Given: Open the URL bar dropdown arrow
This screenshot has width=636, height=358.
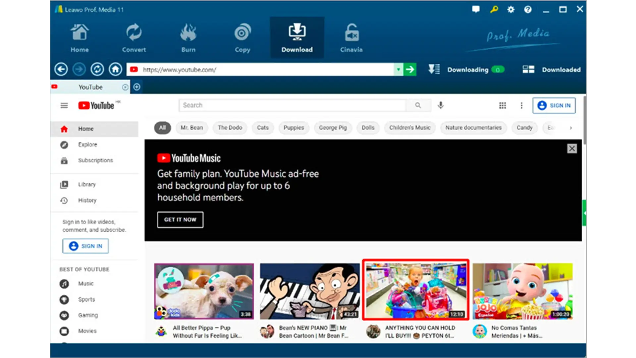Looking at the screenshot, I should click(397, 70).
